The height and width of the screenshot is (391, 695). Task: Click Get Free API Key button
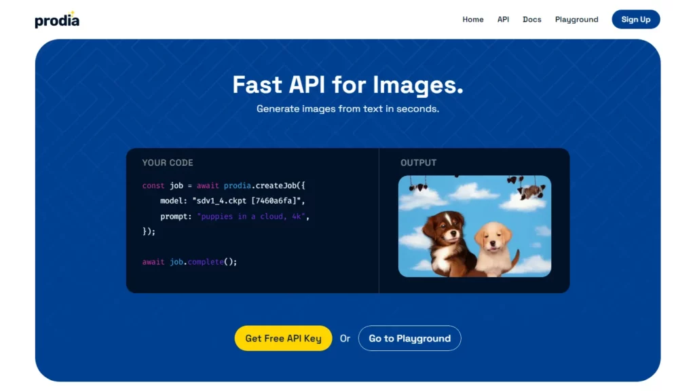tap(283, 338)
